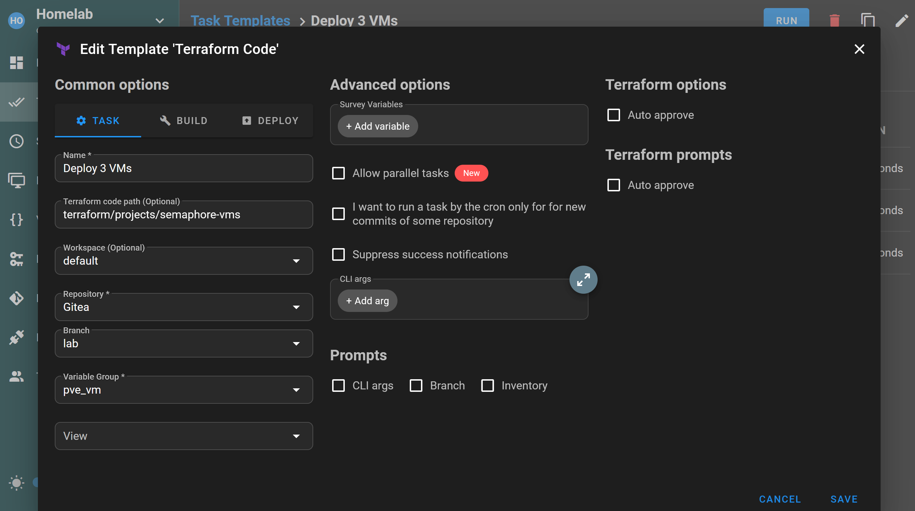Click the Add variable button
Viewport: 915px width, 511px height.
pos(377,126)
